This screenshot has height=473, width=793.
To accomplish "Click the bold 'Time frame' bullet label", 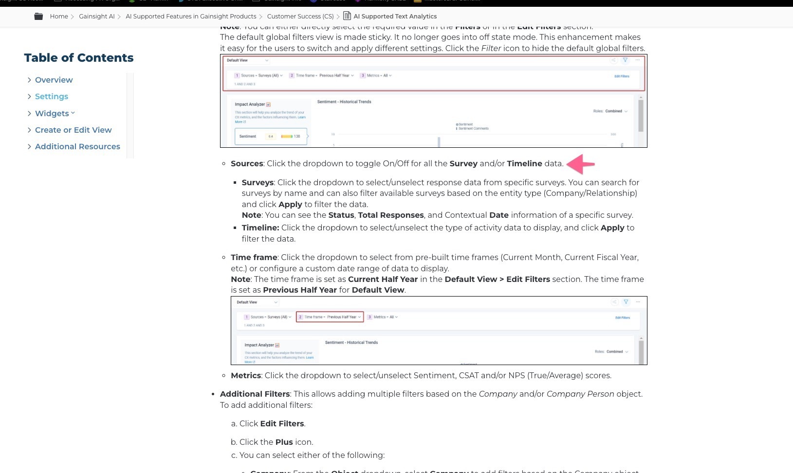I will [x=254, y=257].
